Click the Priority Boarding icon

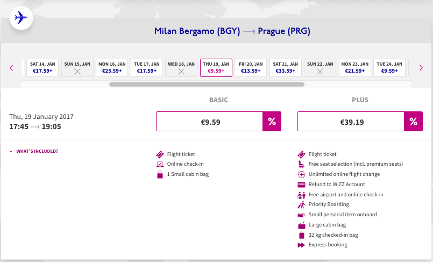pos(302,204)
